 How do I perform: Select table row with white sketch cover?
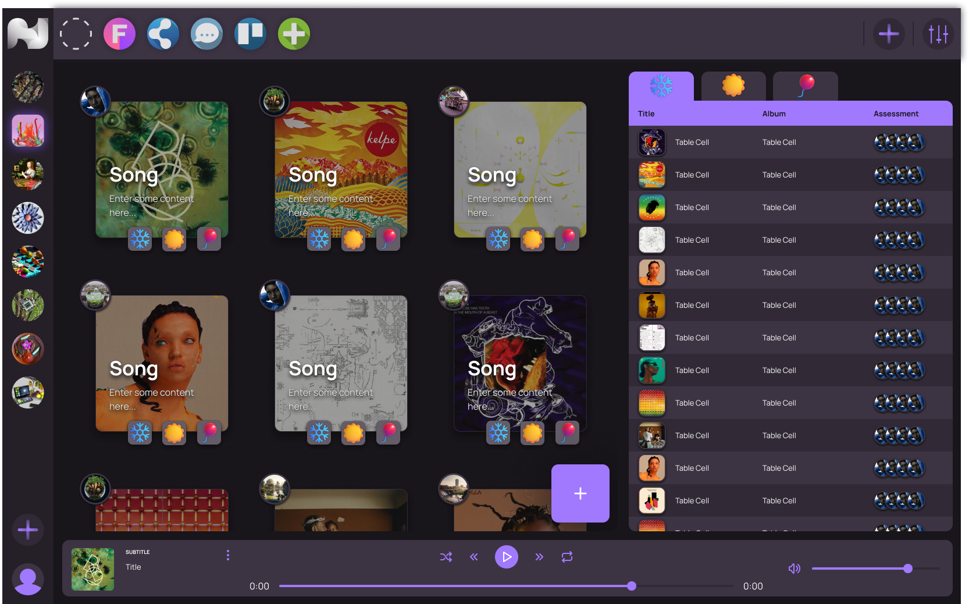pyautogui.click(x=790, y=240)
